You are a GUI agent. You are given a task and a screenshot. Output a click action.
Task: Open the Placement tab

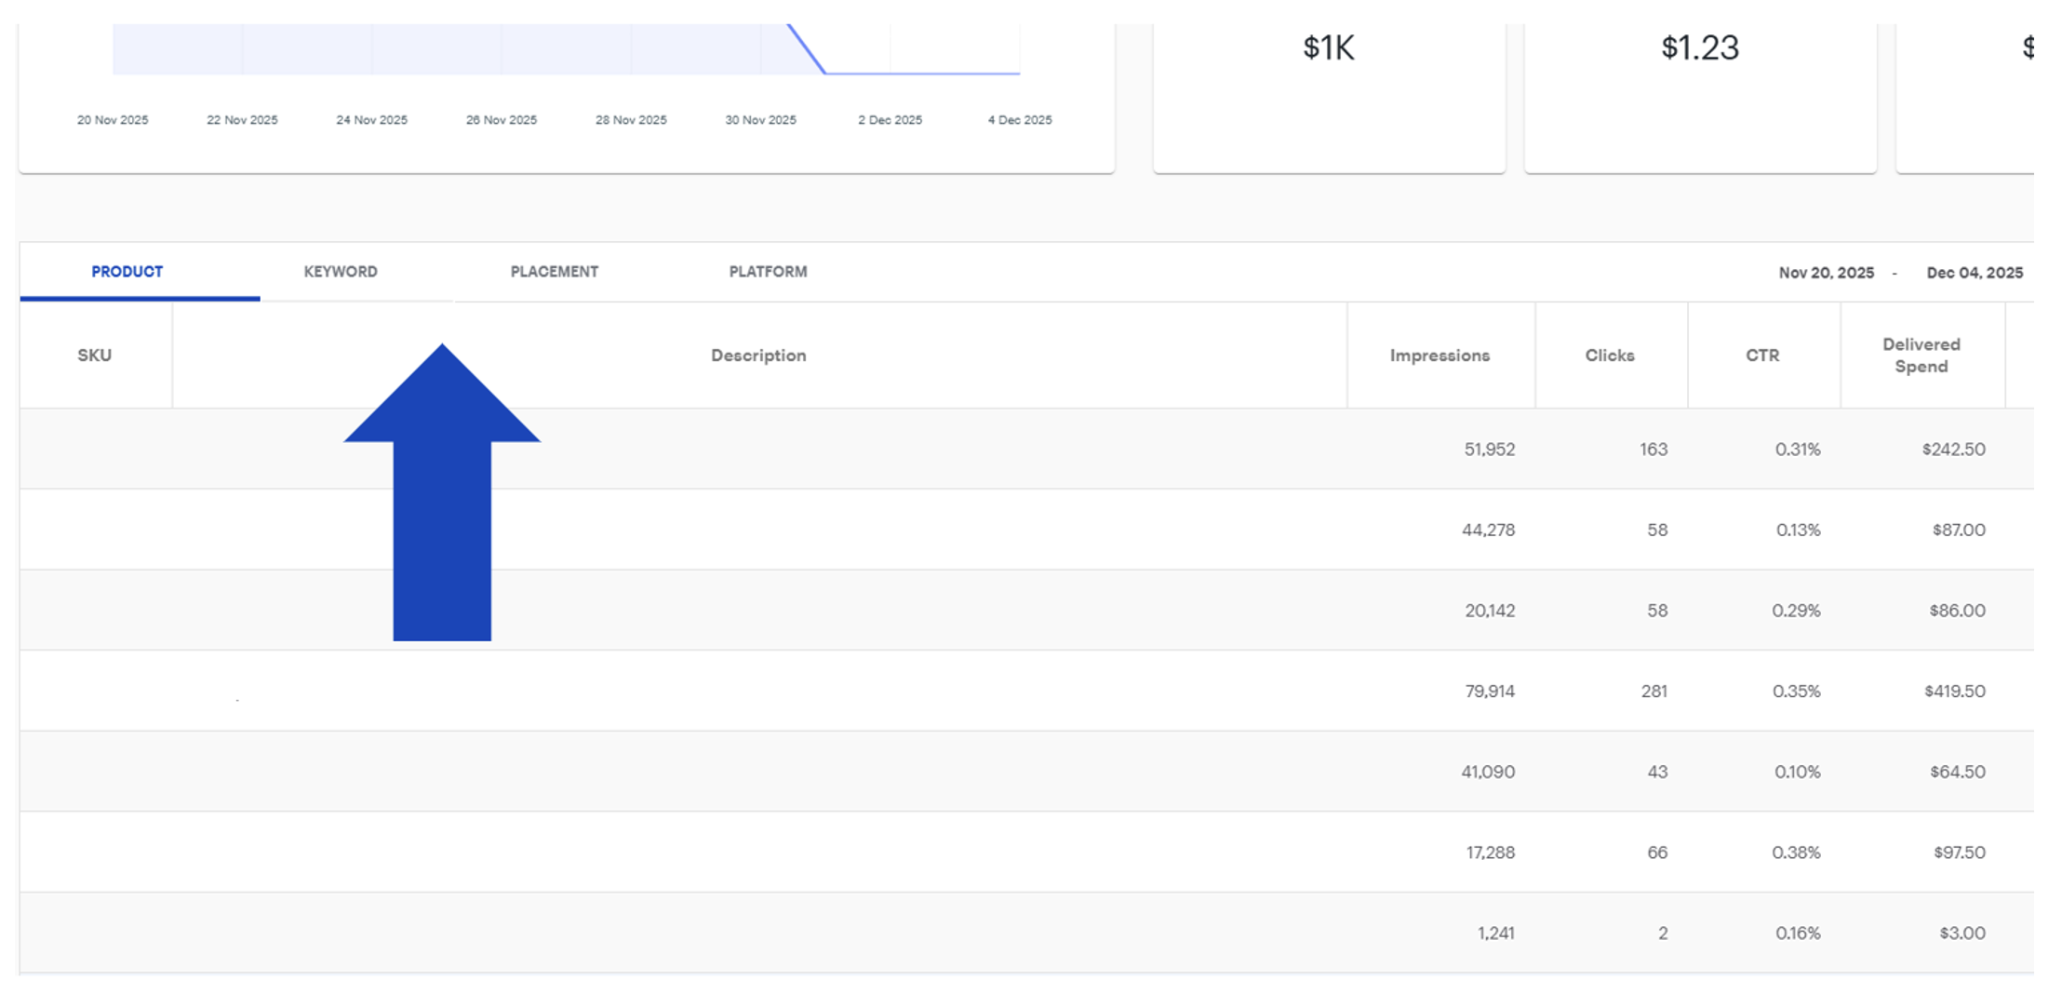(x=554, y=272)
